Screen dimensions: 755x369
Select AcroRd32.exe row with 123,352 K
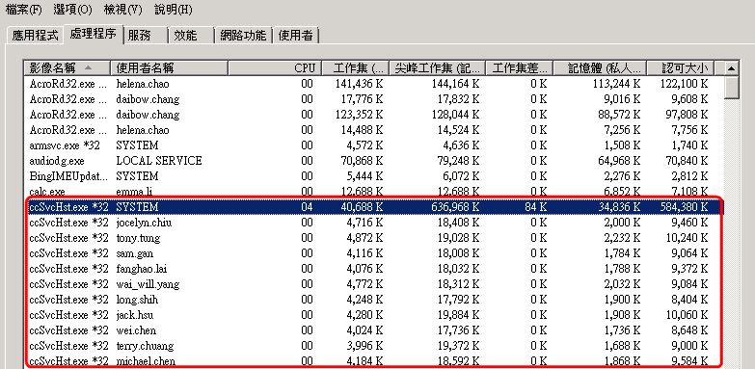[373, 115]
